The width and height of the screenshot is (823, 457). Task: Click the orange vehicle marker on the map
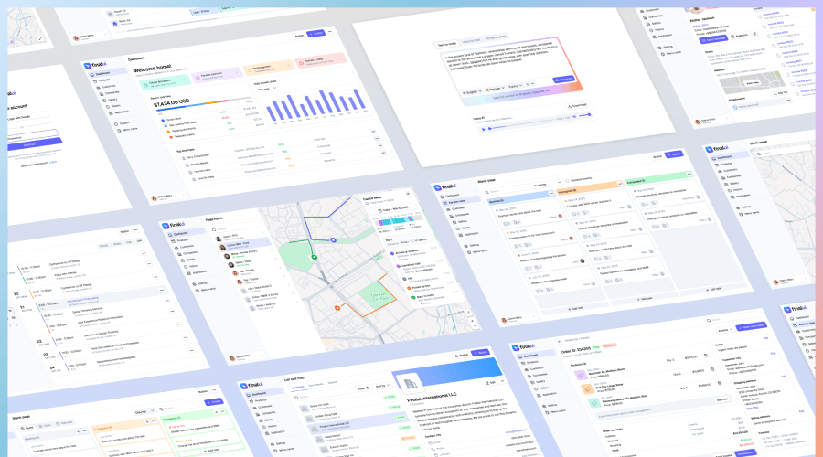tap(337, 307)
